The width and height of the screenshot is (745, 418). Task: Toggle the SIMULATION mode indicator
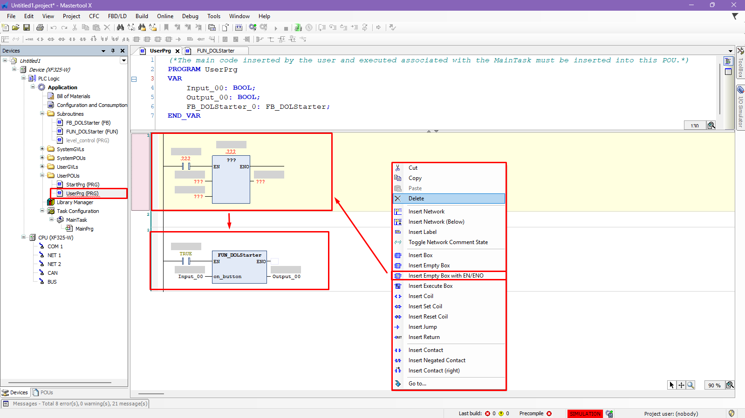pyautogui.click(x=585, y=414)
